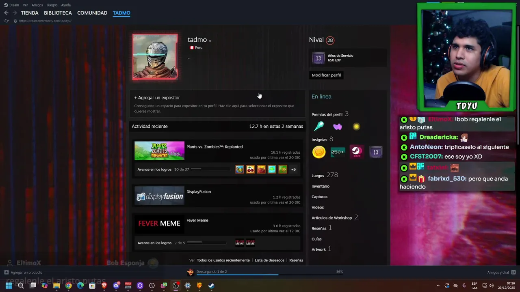Open Todos los usados recientemente
Image resolution: width=520 pixels, height=292 pixels.
(x=223, y=260)
